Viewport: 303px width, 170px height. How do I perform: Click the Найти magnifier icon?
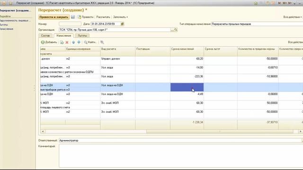pos(85,42)
